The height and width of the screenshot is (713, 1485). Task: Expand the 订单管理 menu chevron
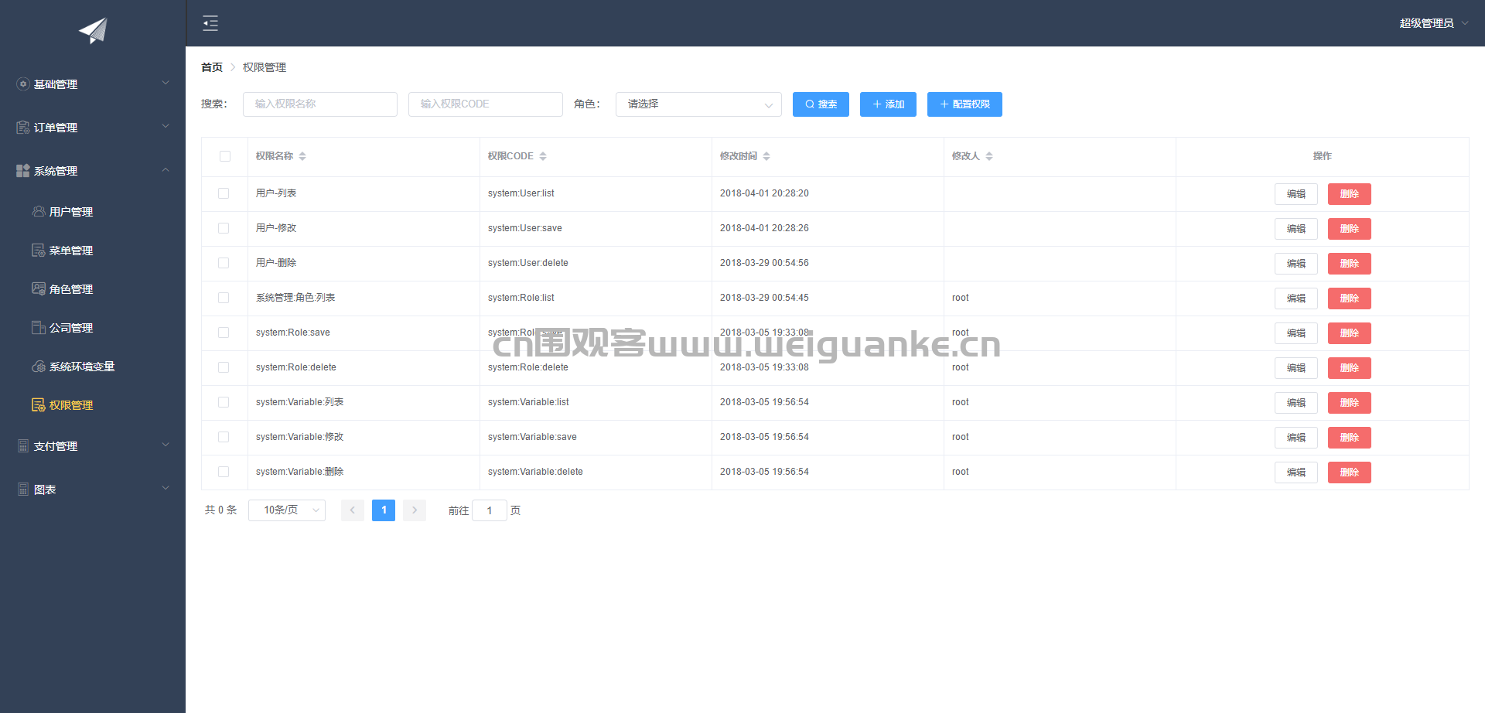pos(165,127)
